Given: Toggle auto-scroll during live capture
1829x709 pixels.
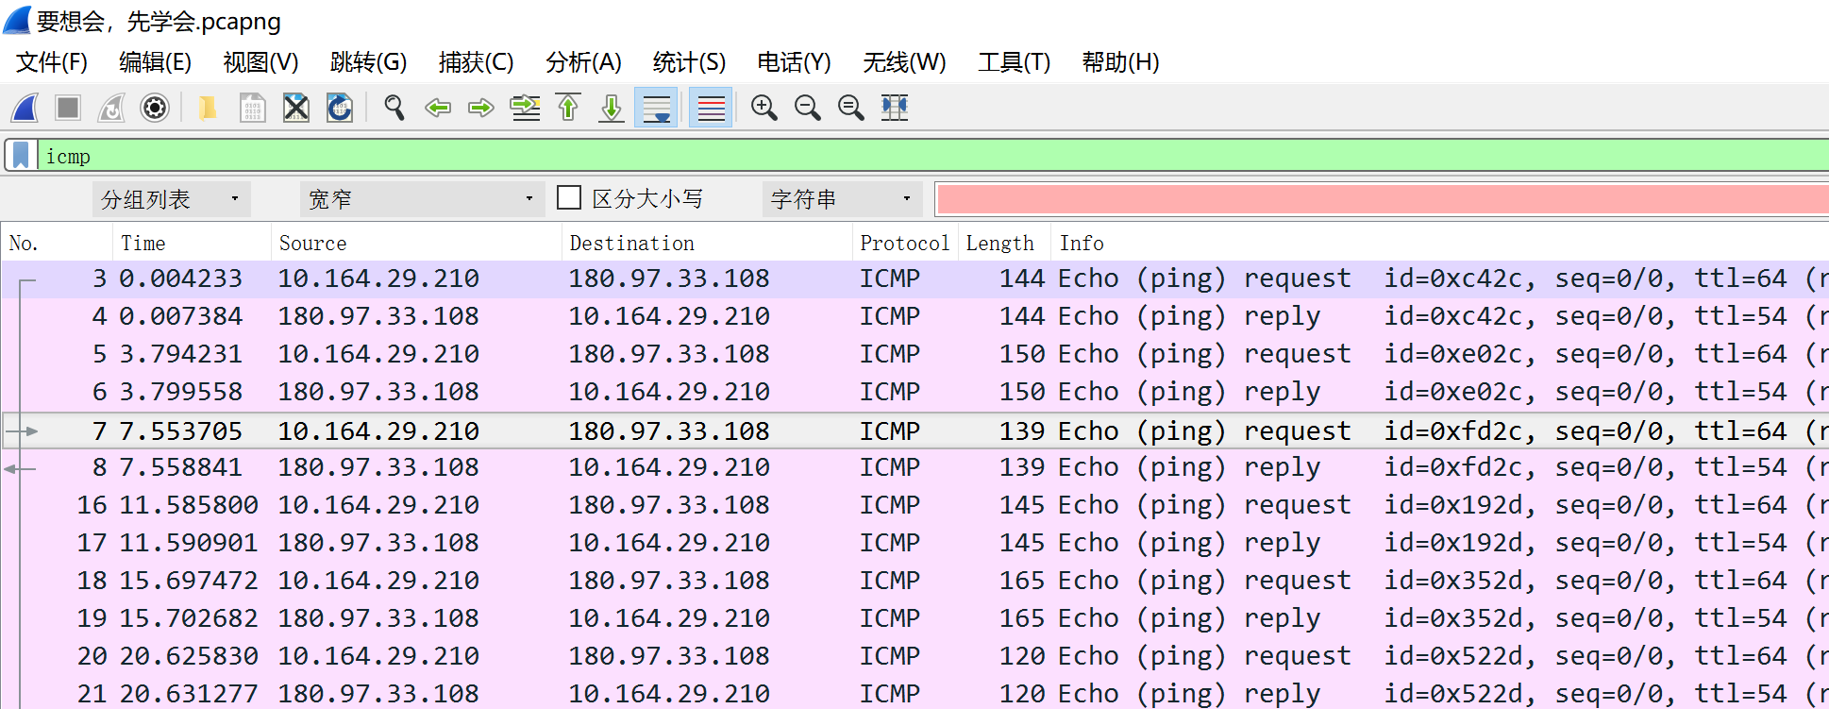Looking at the screenshot, I should click(656, 108).
